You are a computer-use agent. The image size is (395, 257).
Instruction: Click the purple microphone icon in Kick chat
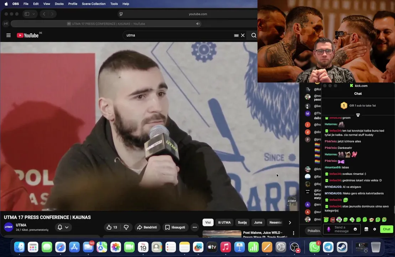click(x=328, y=229)
